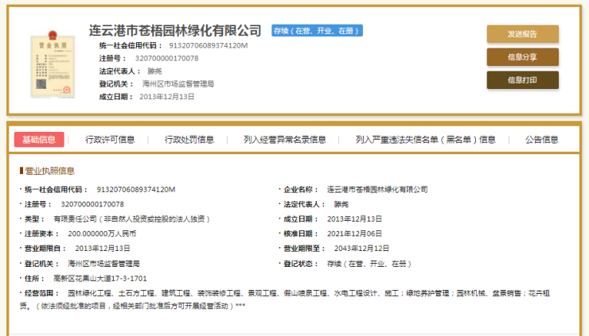This screenshot has width=589, height=336.
Task: Open the business license thumbnail image
Action: (53, 64)
